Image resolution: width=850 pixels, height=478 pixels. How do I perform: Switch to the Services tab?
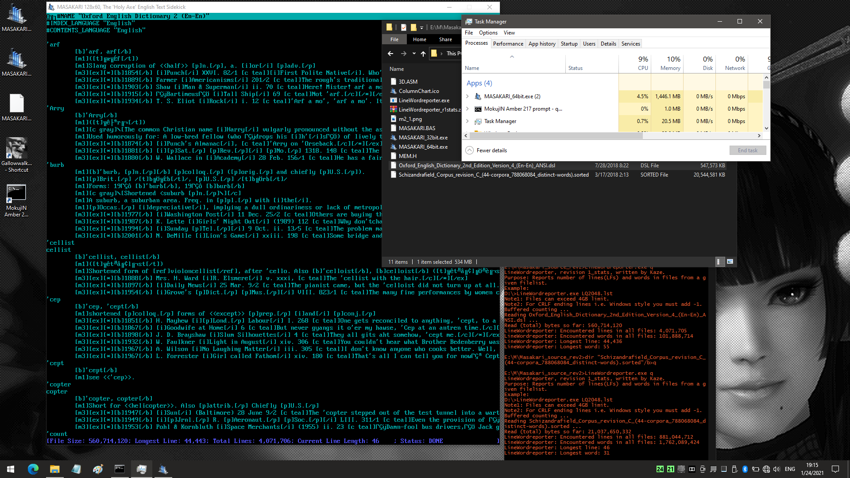pyautogui.click(x=630, y=44)
